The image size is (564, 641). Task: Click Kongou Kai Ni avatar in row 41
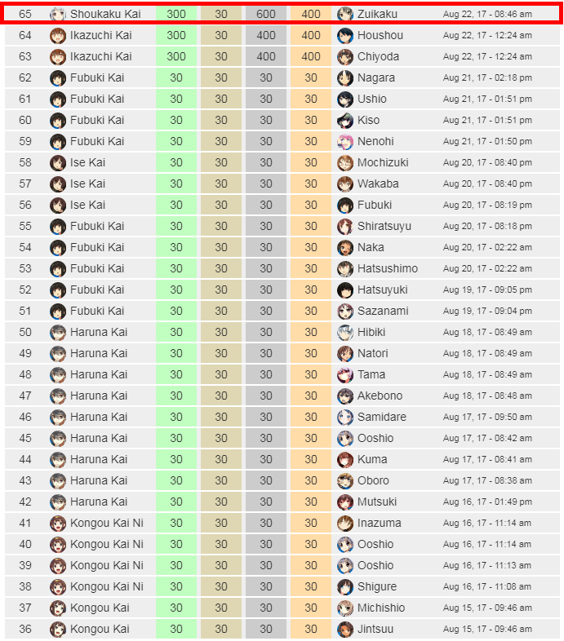[x=58, y=524]
